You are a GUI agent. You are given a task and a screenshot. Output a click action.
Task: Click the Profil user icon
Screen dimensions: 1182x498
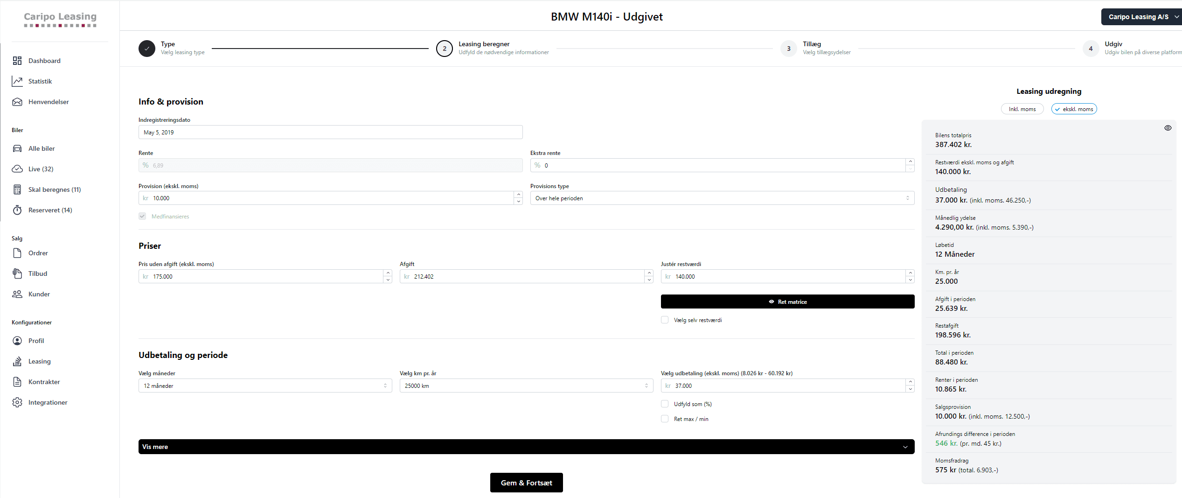pos(17,341)
